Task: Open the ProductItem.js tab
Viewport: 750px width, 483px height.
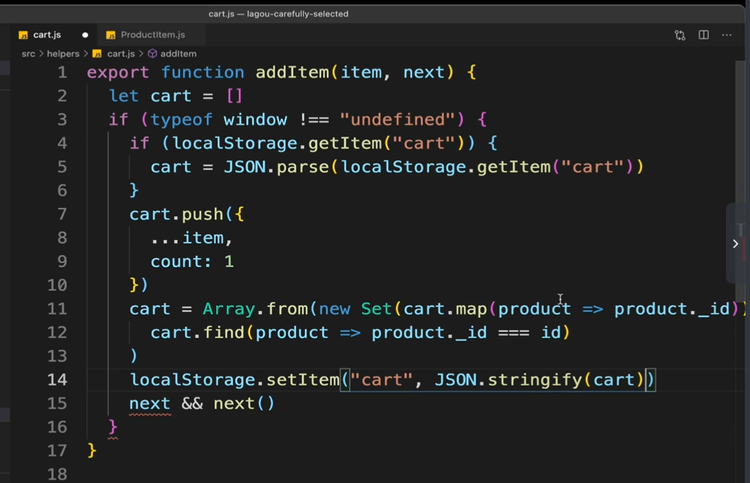Action: click(x=153, y=35)
